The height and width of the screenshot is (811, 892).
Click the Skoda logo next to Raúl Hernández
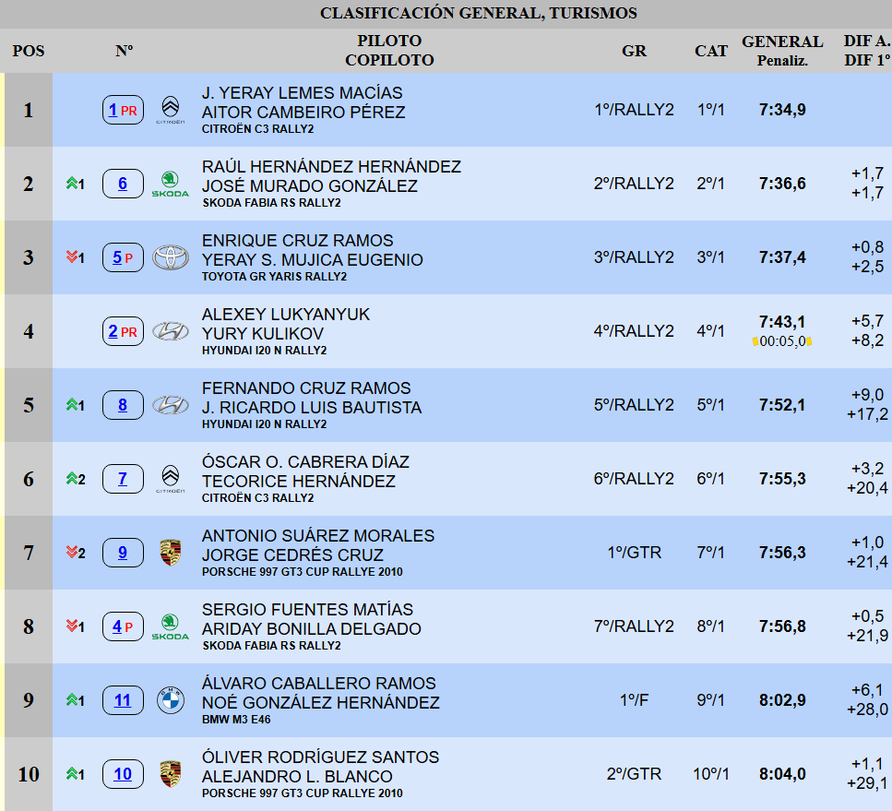coord(170,183)
